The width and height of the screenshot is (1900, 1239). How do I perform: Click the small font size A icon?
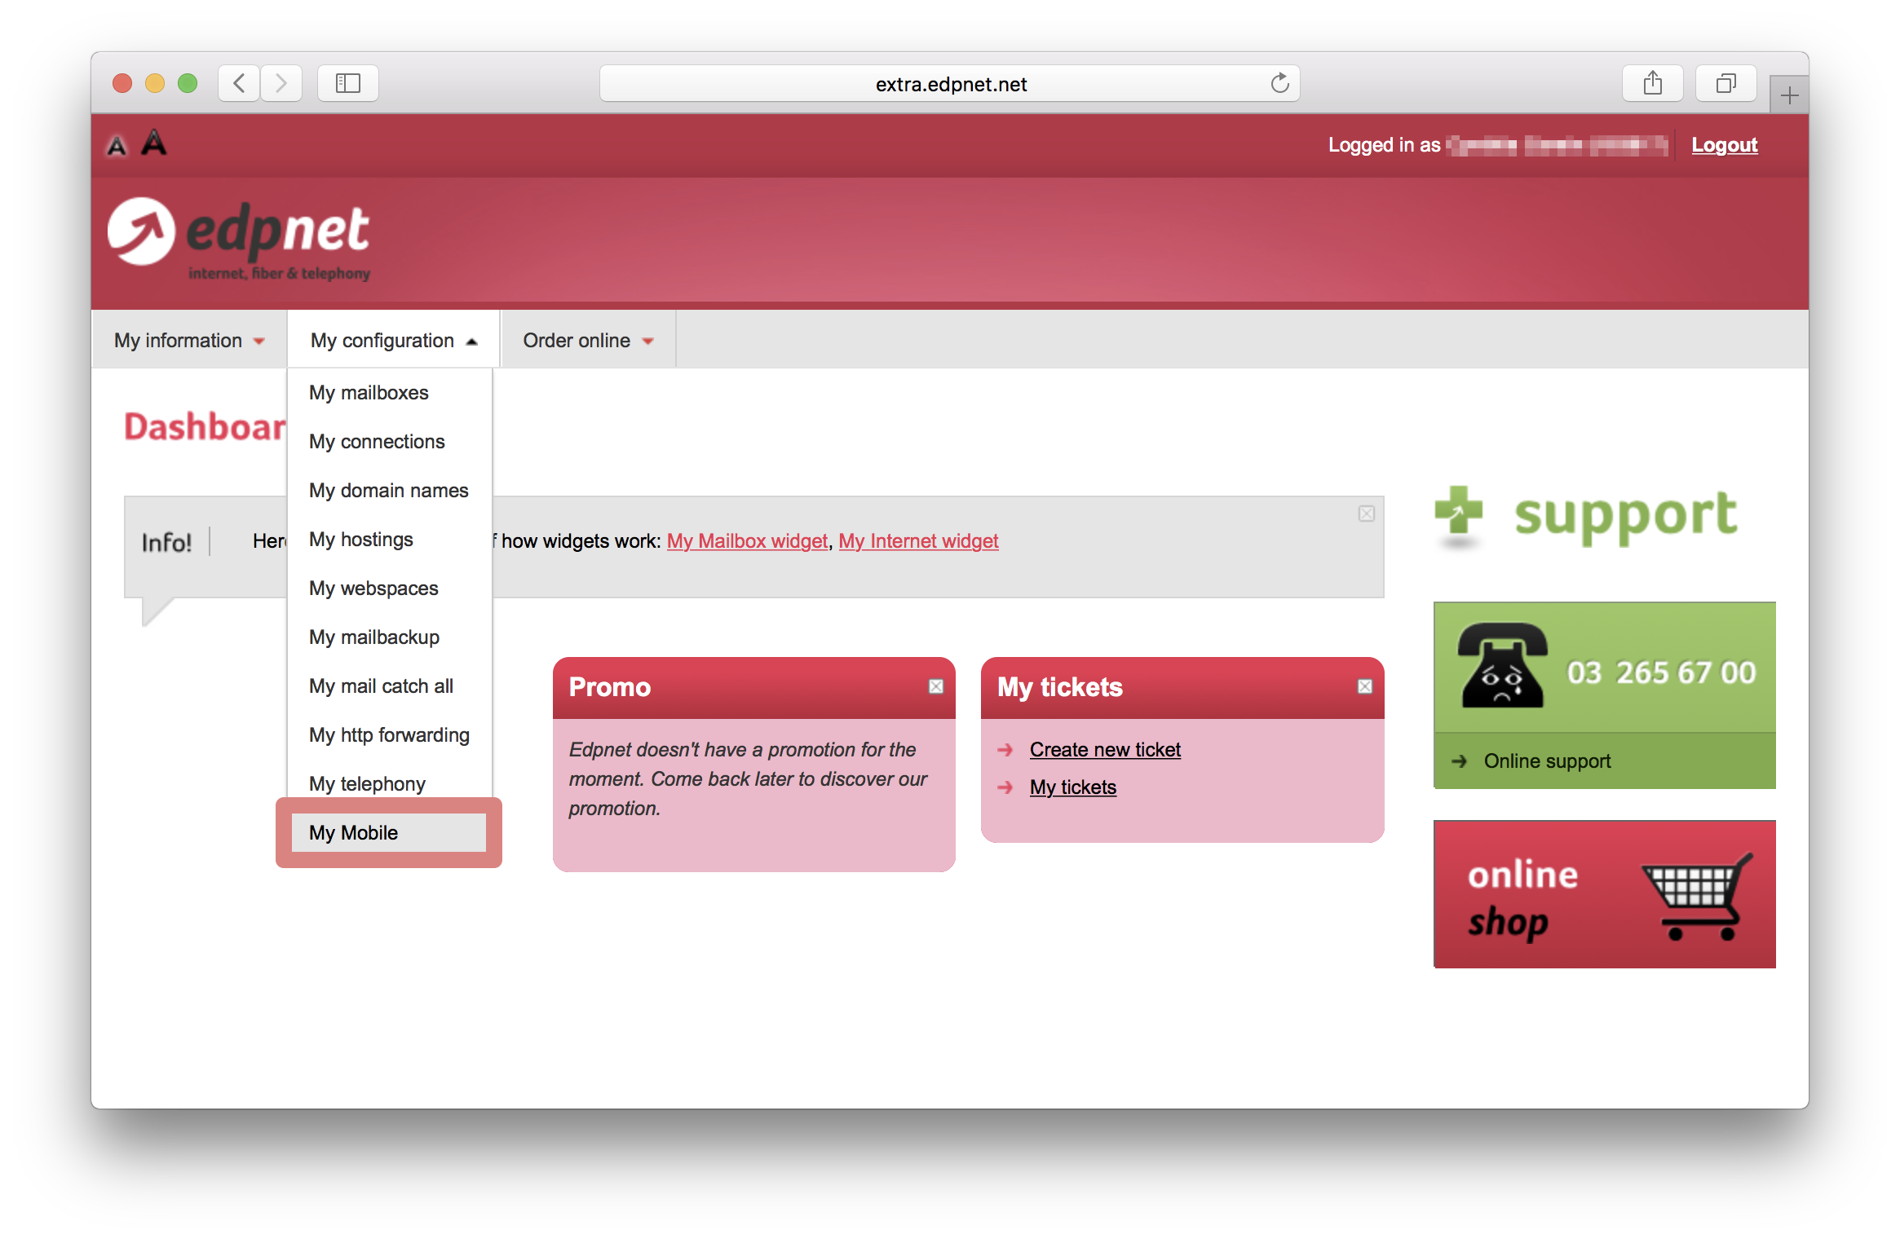coord(117,147)
